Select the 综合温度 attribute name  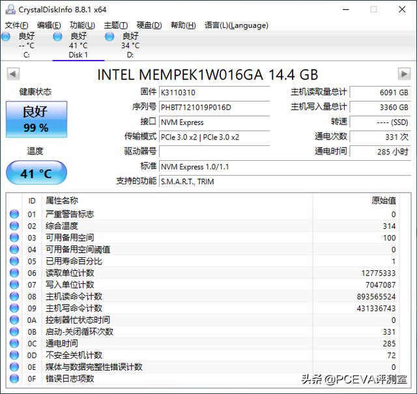point(62,226)
